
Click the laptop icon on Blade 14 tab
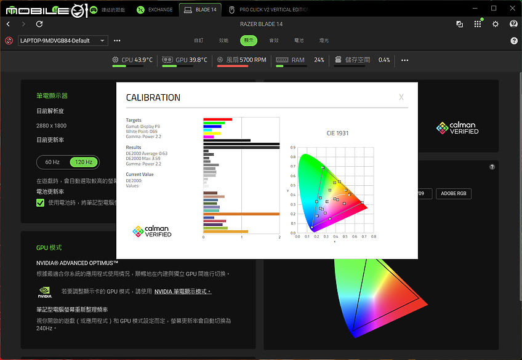188,10
